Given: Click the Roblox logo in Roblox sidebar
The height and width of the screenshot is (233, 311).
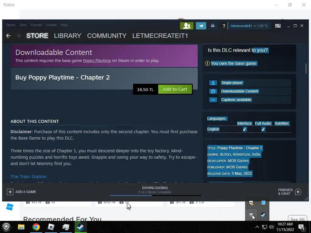Looking at the screenshot, I should click(10, 207).
